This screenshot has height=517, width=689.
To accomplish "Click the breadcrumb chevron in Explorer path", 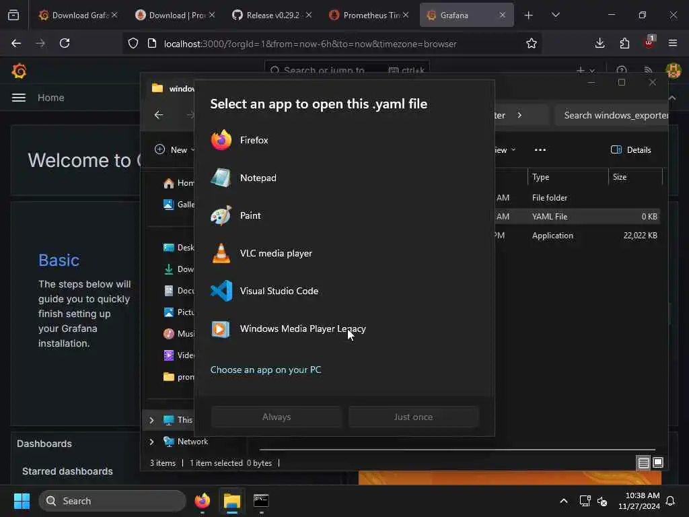I will (x=519, y=115).
